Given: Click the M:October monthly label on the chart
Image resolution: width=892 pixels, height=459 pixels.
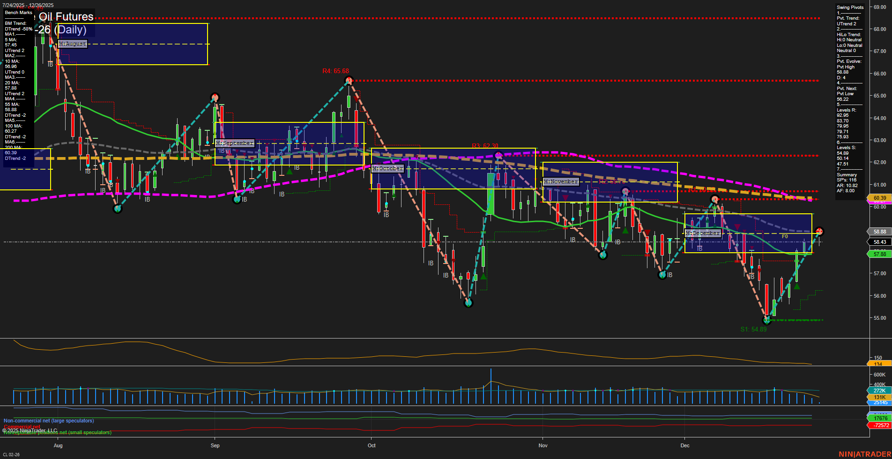Looking at the screenshot, I should coord(387,167).
